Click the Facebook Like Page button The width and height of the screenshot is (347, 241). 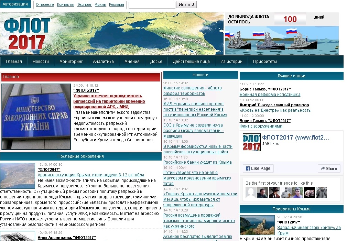coord(258,168)
